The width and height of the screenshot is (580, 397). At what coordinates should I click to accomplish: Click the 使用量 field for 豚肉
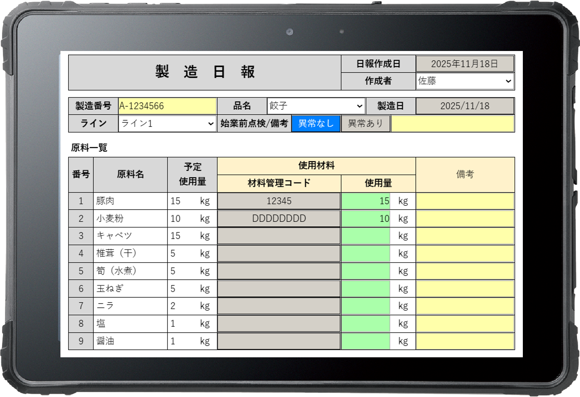pos(366,201)
